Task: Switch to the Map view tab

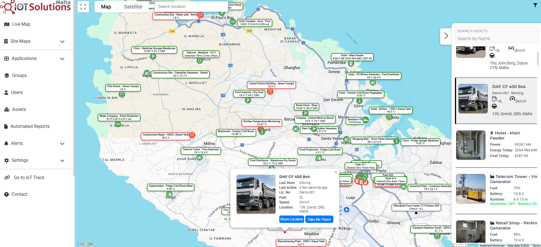Action: click(x=106, y=7)
